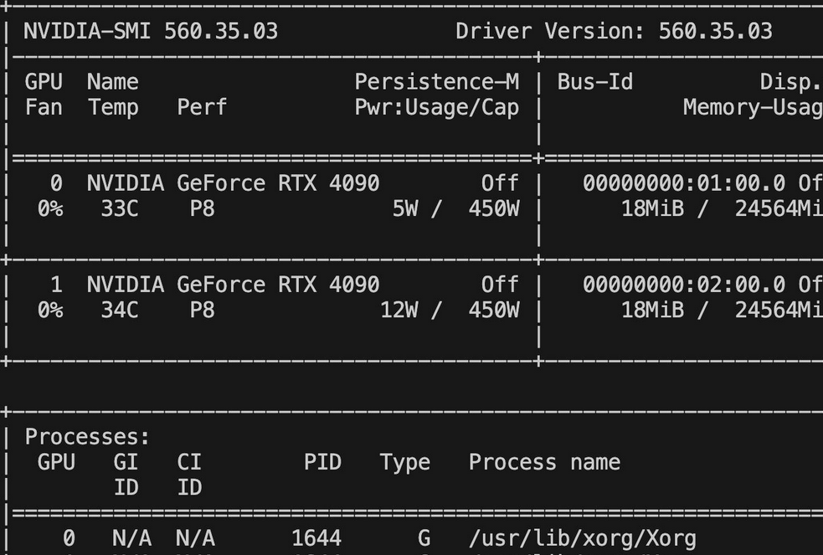The width and height of the screenshot is (823, 555).
Task: Click the CI ID column header
Action: pos(189,475)
